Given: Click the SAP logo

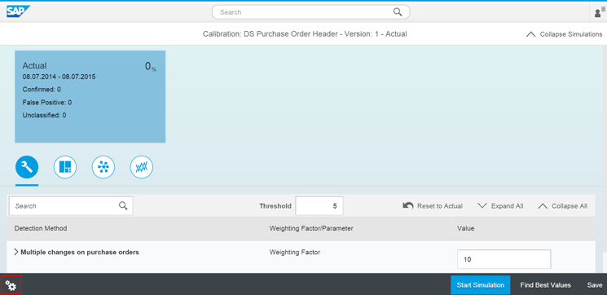Looking at the screenshot, I should coord(18,11).
